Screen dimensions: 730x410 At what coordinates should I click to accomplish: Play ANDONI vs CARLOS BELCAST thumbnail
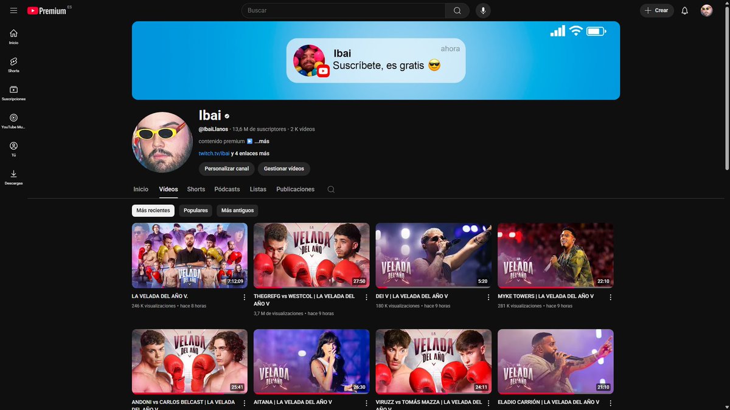tap(190, 361)
